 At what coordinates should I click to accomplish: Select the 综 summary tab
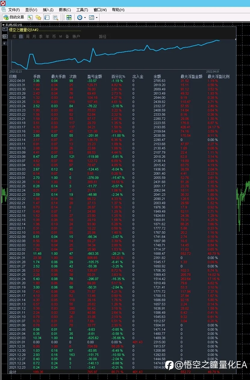14,36
